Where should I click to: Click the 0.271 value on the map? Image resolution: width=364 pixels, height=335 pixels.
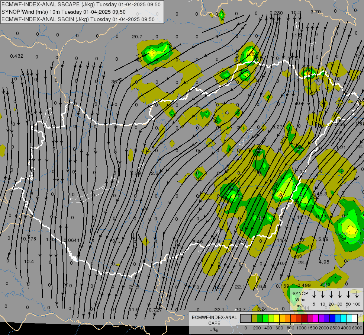(x=278, y=127)
